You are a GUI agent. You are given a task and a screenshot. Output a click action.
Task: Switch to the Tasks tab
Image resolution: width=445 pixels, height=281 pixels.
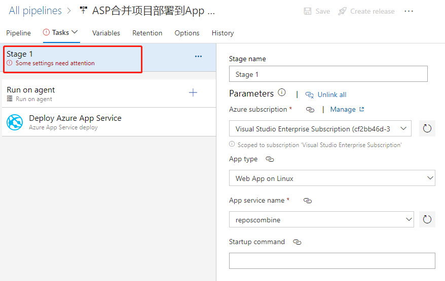(x=60, y=32)
